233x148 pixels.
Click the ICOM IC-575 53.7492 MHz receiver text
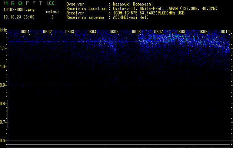pos(149,13)
